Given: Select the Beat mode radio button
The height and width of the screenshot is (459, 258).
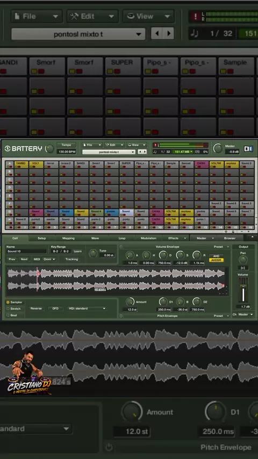Looking at the screenshot, I should (x=8, y=315).
